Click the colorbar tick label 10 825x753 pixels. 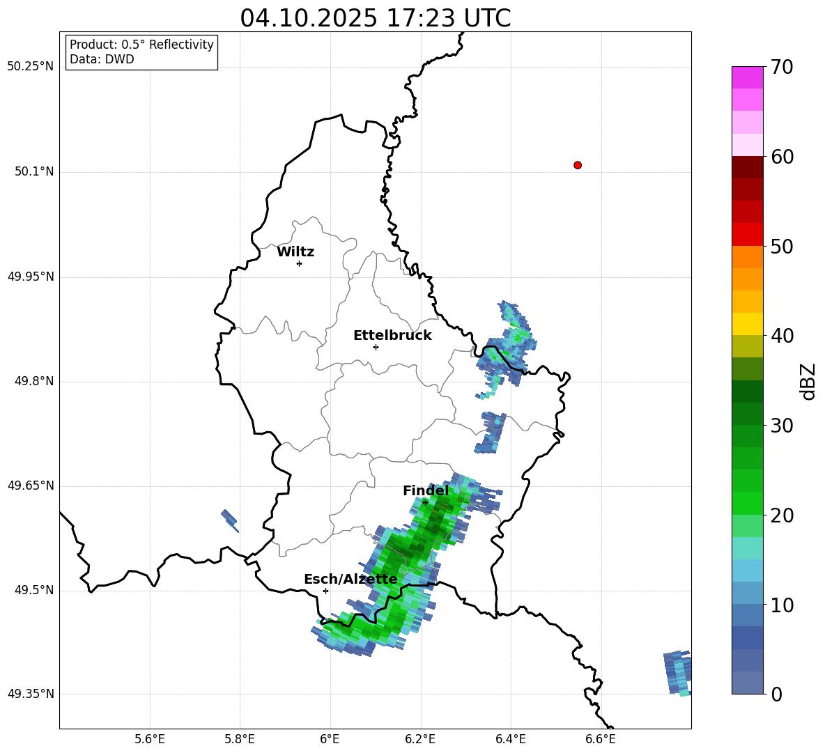[782, 605]
